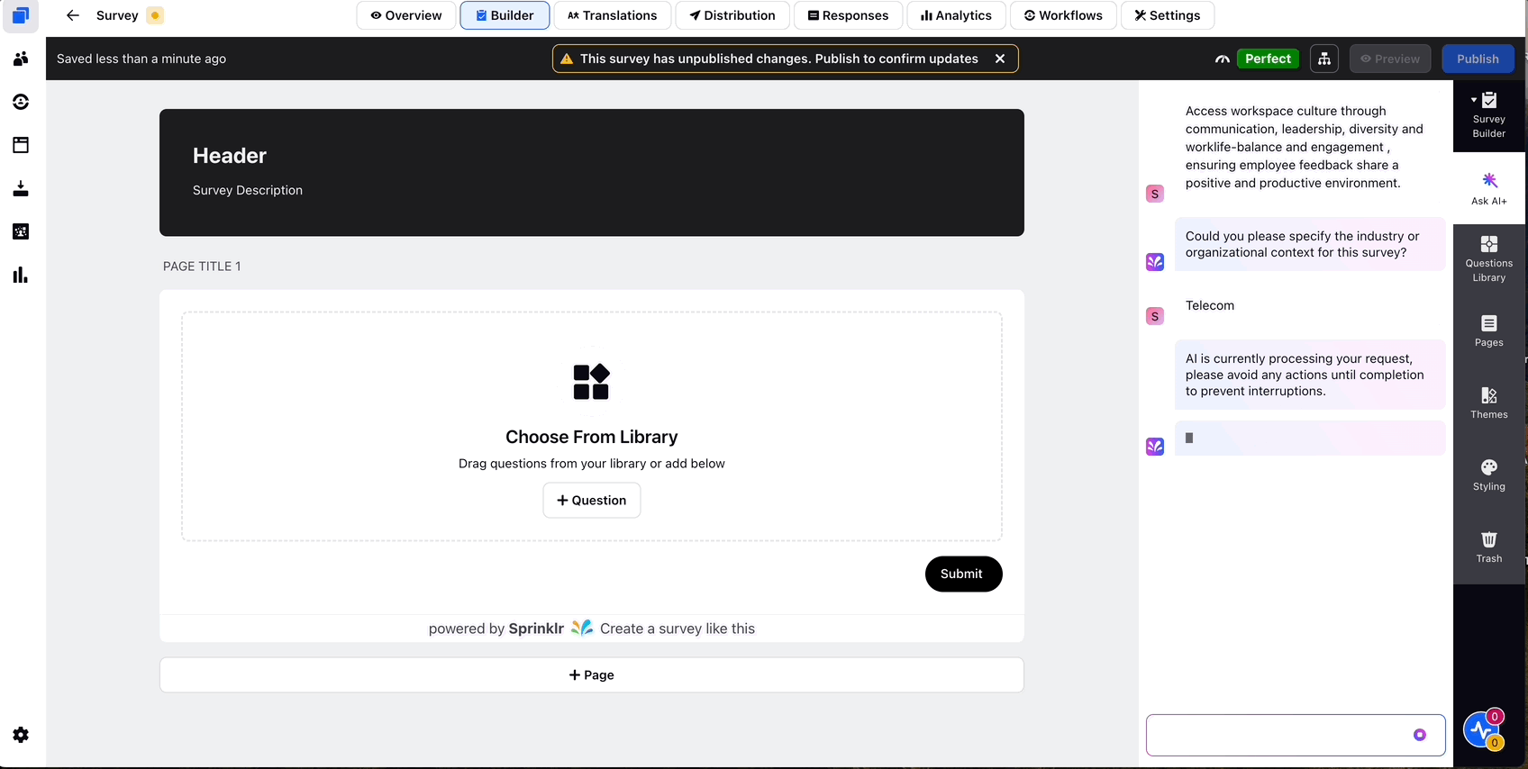Click the purple stop circle in chat input
The image size is (1528, 769).
[x=1420, y=735]
